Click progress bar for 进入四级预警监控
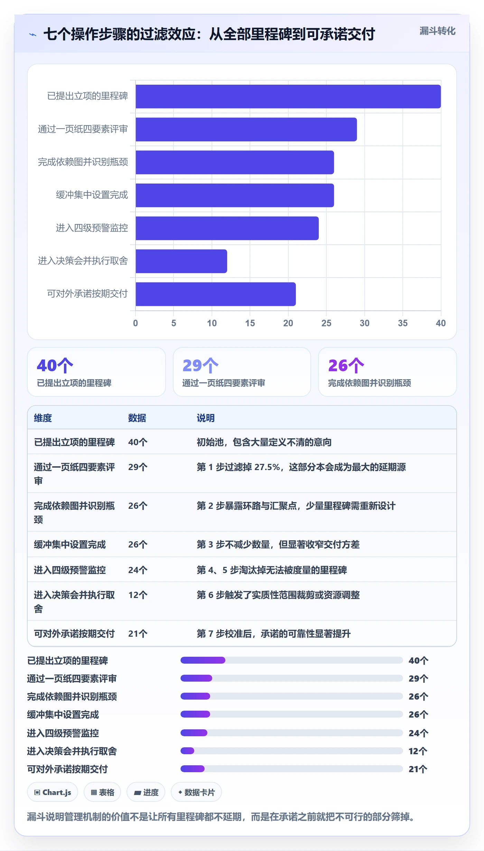This screenshot has width=484, height=851. [x=292, y=733]
